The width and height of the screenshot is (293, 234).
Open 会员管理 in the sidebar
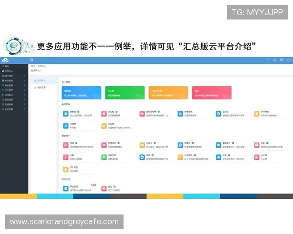click(x=14, y=80)
